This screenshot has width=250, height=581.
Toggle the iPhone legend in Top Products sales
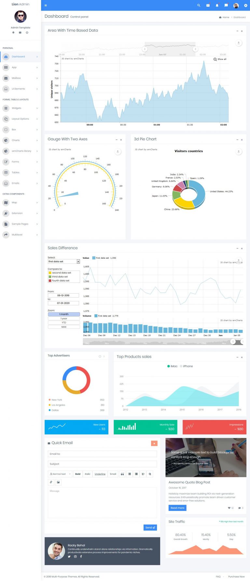click(x=186, y=366)
